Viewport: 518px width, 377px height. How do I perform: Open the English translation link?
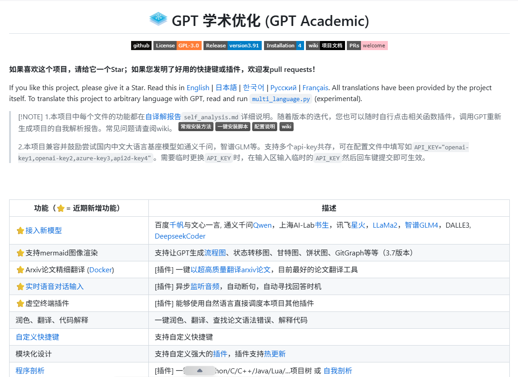pyautogui.click(x=198, y=87)
